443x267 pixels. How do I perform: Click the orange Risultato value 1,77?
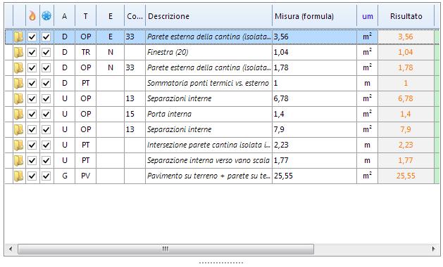(x=406, y=161)
